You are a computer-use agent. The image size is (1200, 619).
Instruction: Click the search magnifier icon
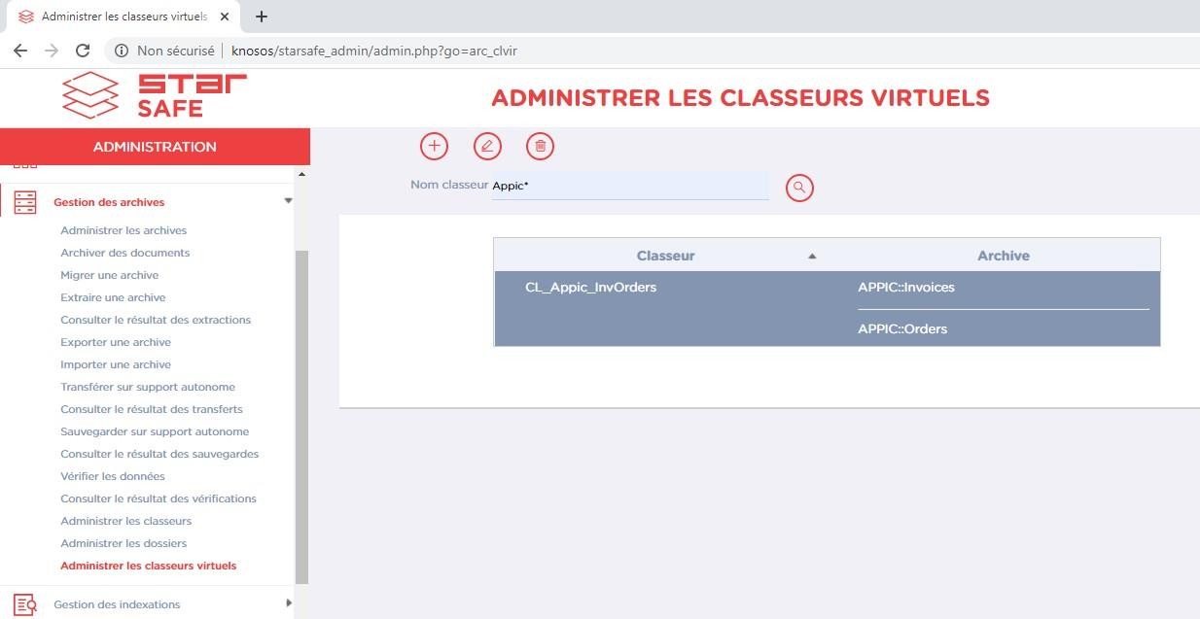[799, 188]
